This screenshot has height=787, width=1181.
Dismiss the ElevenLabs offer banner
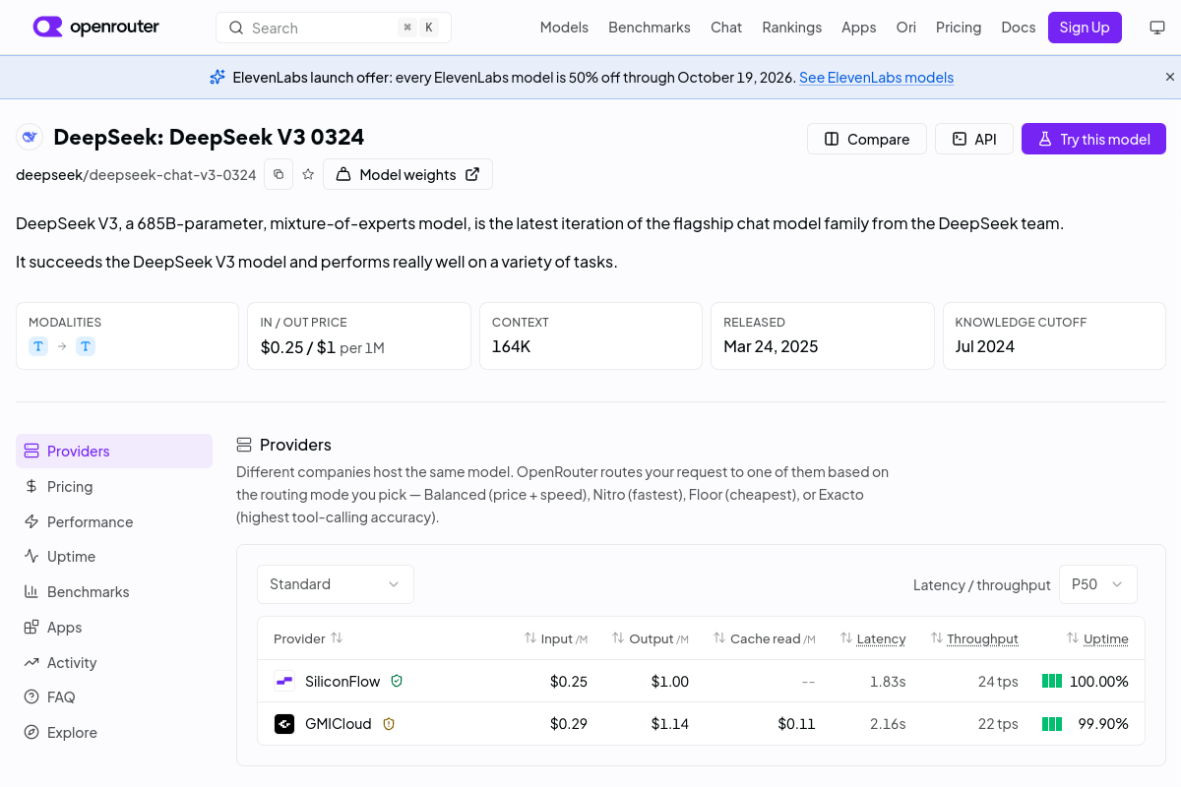[1170, 77]
